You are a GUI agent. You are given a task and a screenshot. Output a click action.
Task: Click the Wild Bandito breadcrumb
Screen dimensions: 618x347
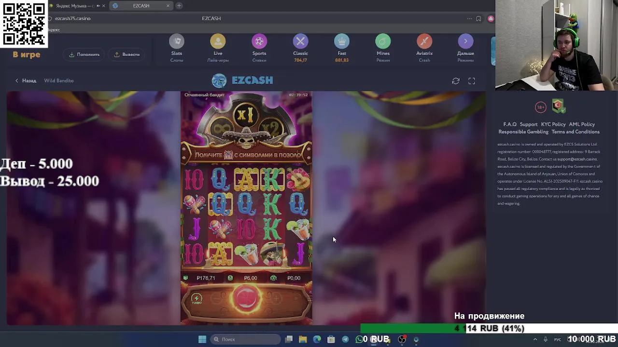click(x=59, y=80)
